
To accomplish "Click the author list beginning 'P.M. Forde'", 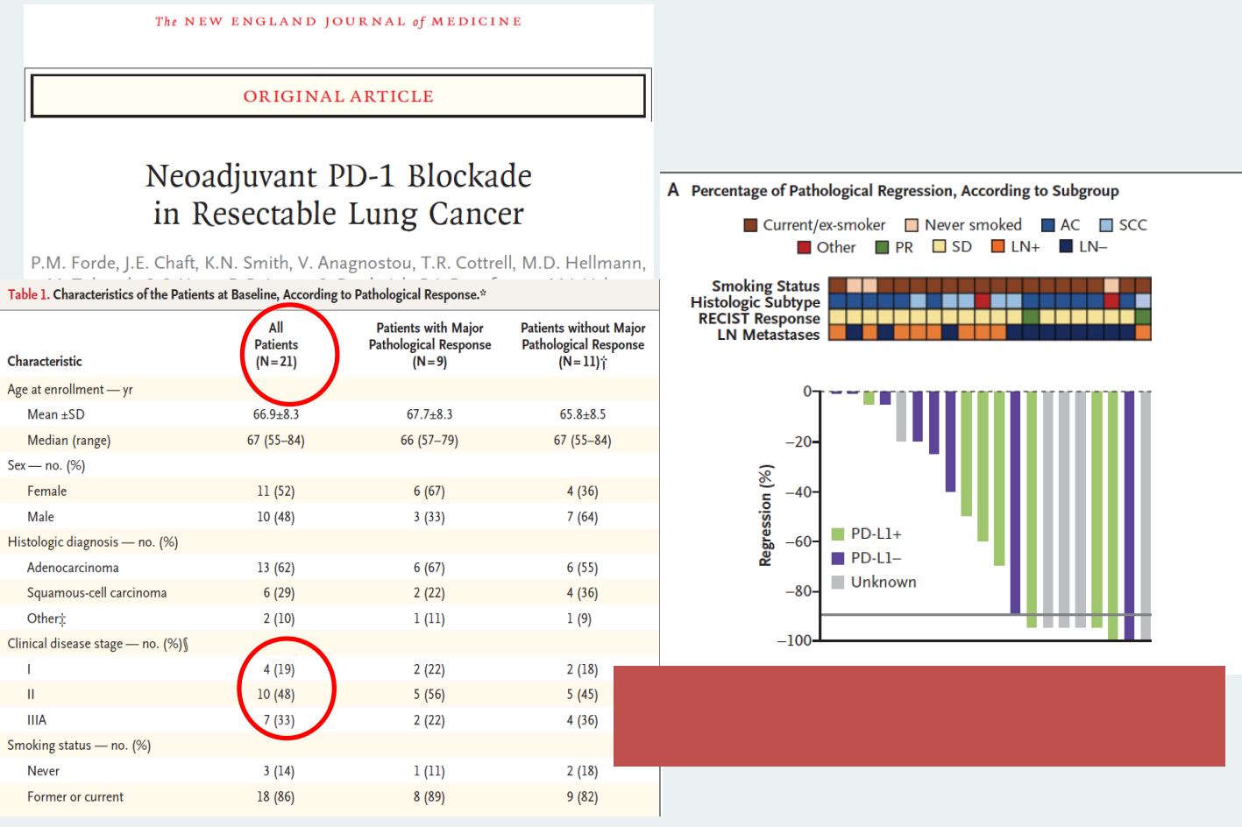I will (338, 263).
